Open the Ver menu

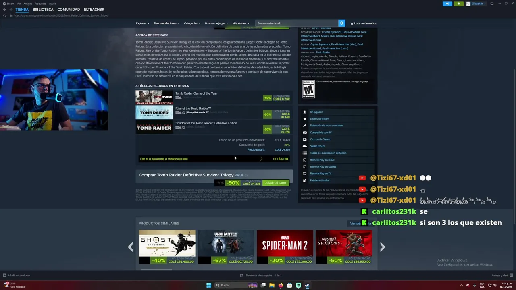[x=19, y=4]
